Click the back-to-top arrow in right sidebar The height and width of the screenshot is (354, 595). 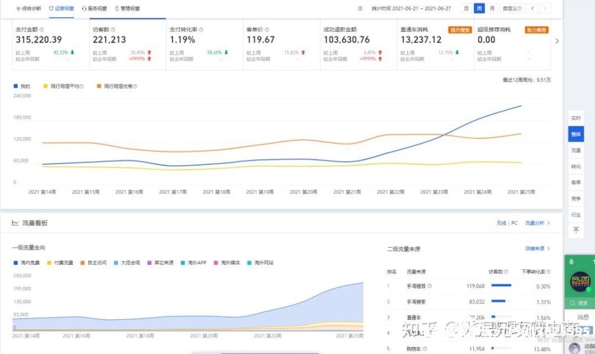[576, 230]
